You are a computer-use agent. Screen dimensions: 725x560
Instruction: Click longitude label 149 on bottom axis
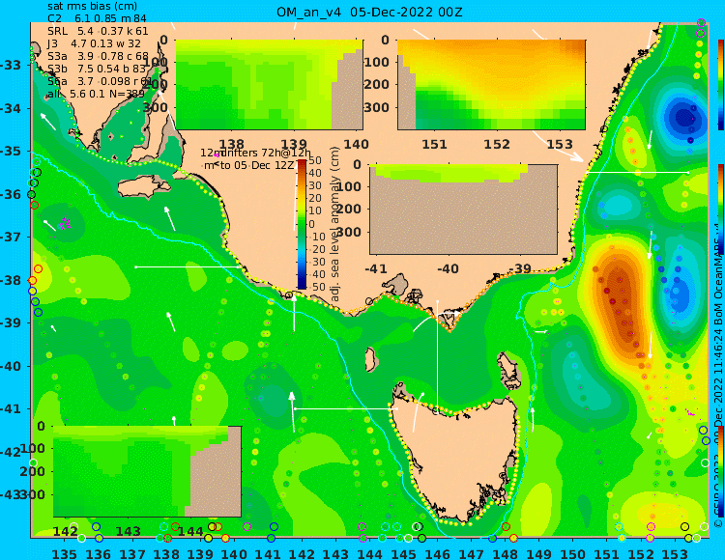click(x=539, y=553)
